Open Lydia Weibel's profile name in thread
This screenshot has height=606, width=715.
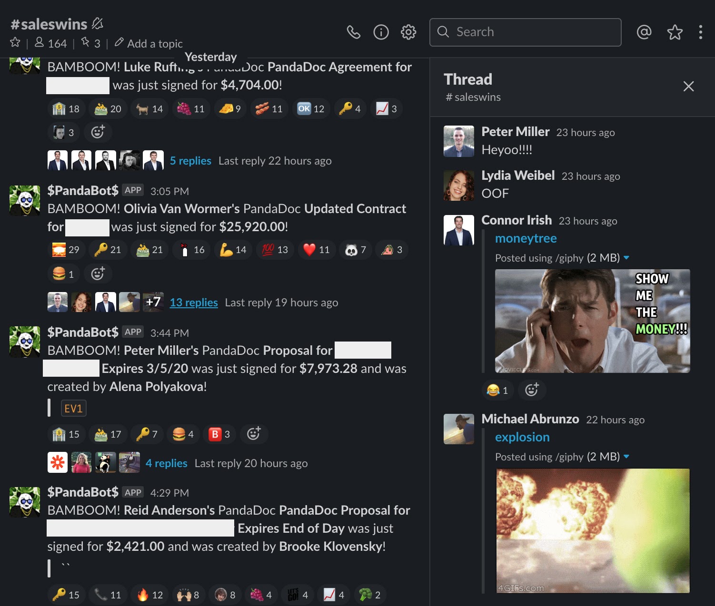518,176
